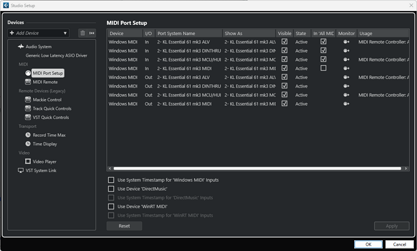This screenshot has height=251, width=417.
Task: Click the State column header
Action: (302, 33)
